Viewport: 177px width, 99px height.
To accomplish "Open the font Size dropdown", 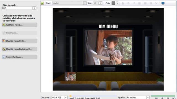I will (100, 3).
